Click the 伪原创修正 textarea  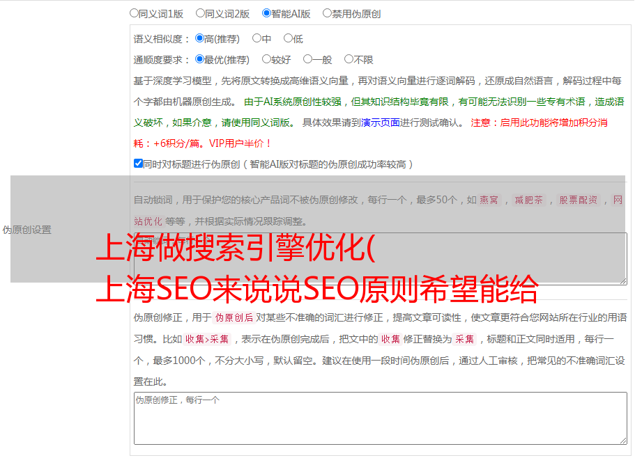(x=381, y=418)
